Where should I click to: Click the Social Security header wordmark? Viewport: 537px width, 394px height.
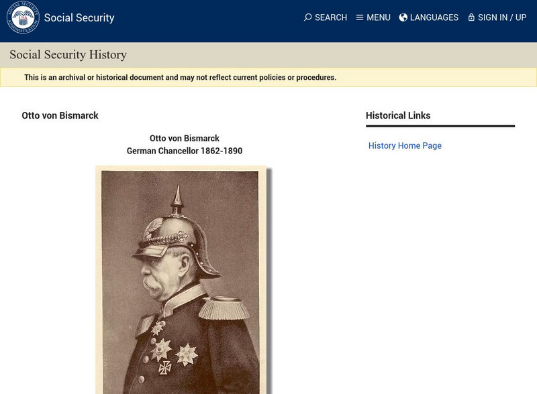[79, 17]
